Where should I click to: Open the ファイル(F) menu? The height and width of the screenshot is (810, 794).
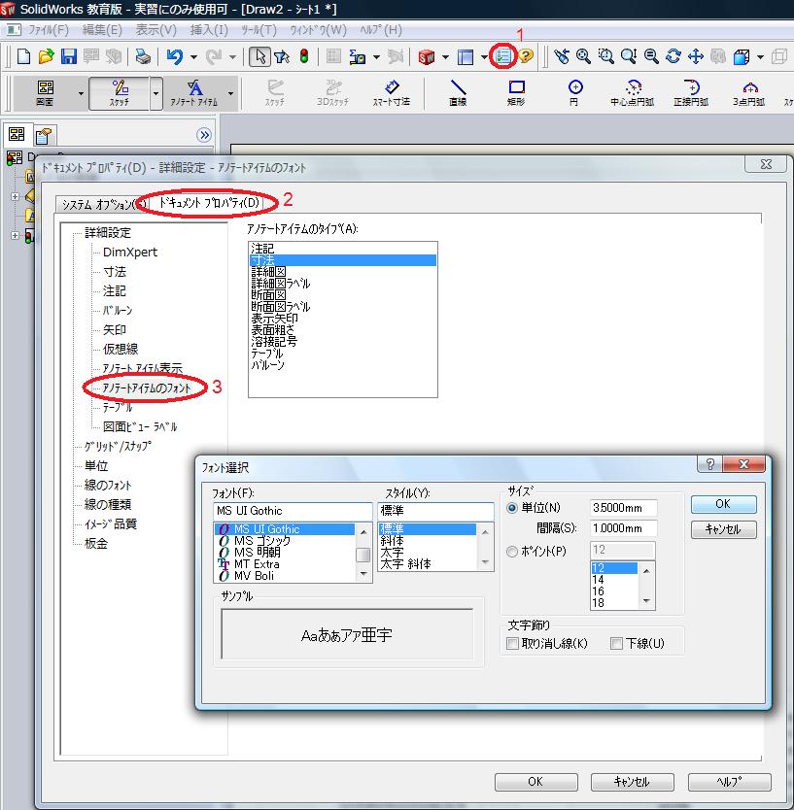point(48,30)
